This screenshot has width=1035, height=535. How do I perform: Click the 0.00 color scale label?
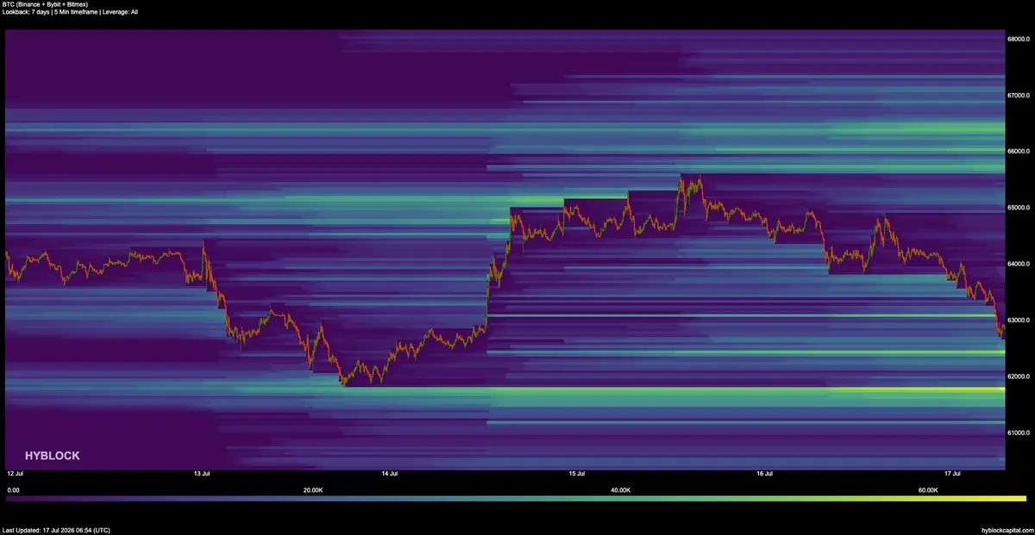click(x=12, y=490)
